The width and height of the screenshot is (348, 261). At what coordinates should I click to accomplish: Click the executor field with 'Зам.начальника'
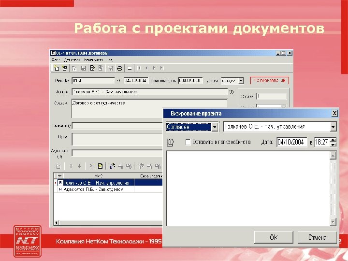tap(150, 92)
